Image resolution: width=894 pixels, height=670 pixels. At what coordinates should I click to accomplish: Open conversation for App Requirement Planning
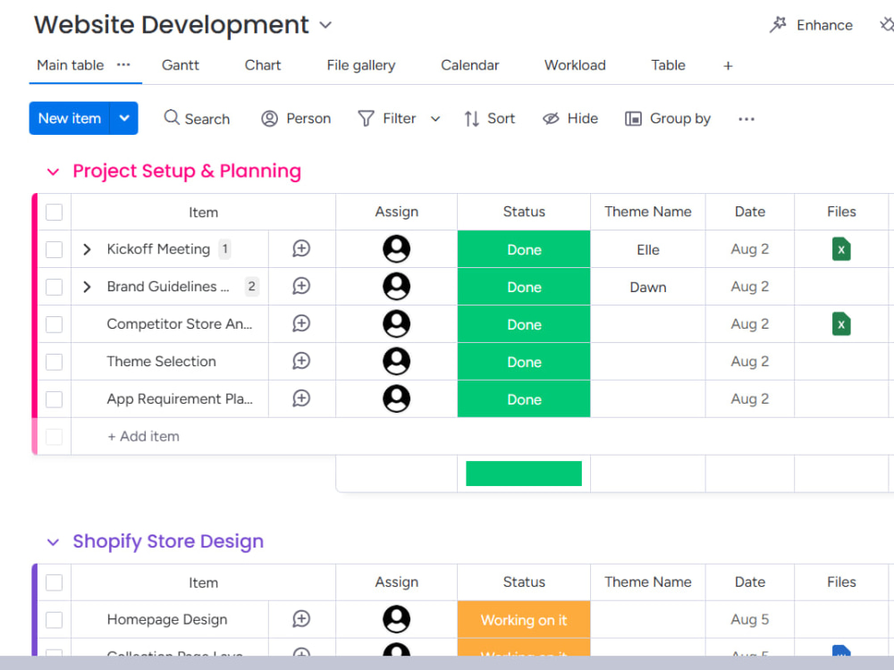[301, 398]
